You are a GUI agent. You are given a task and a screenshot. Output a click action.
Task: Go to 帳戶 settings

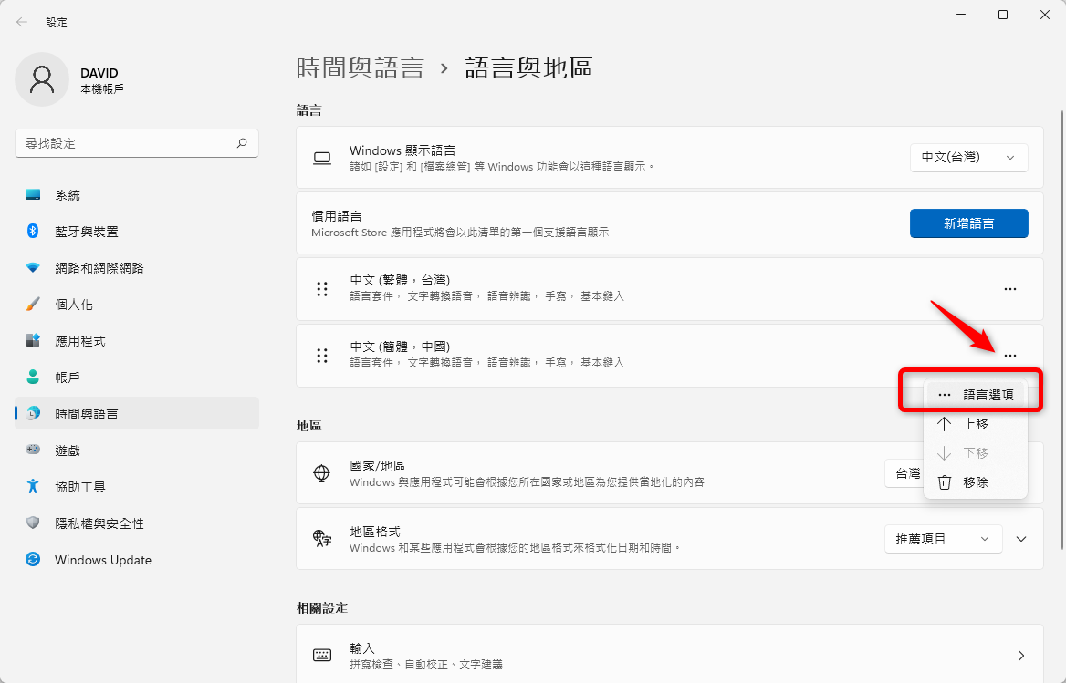point(137,378)
